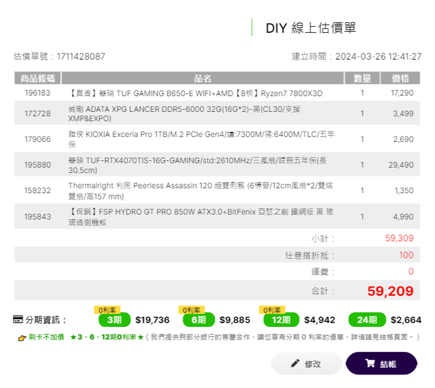Viewport: 435px width, 388px height.
Task: Click the 分期資訊 label
Action: (46, 320)
